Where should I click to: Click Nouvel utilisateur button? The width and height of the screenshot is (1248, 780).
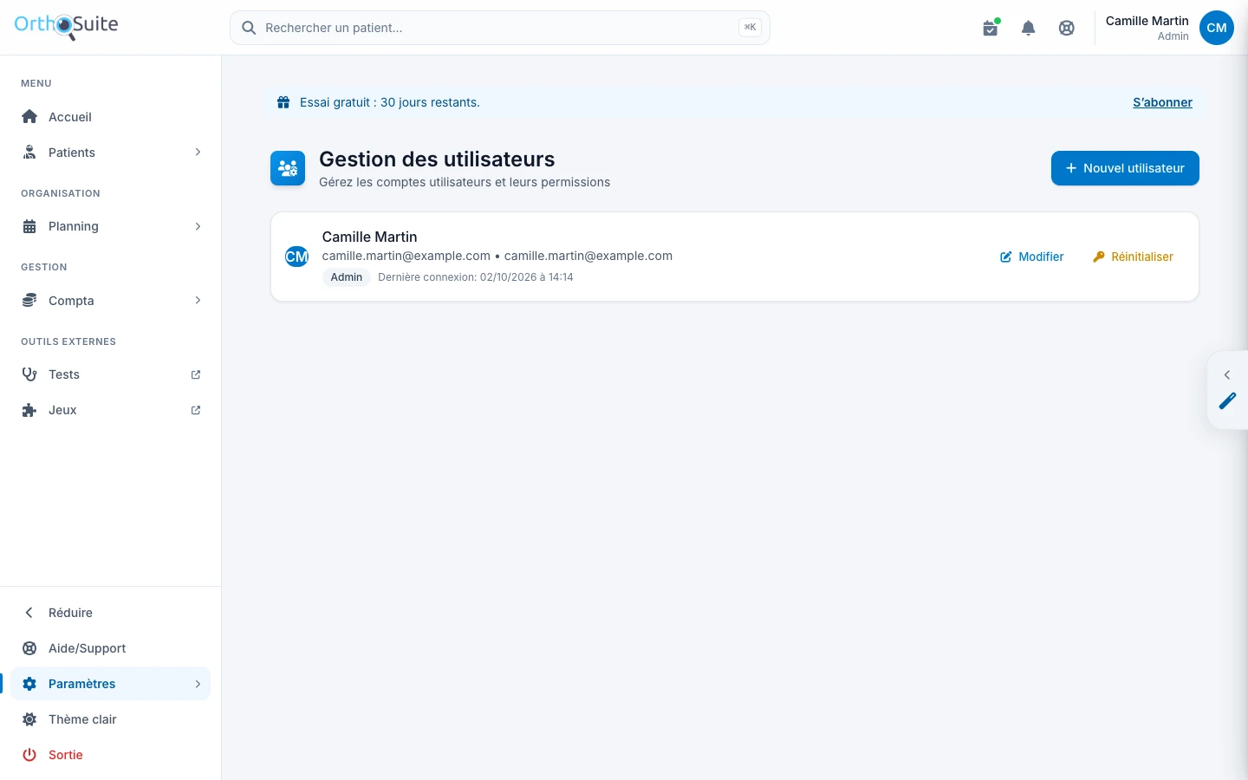click(1125, 168)
